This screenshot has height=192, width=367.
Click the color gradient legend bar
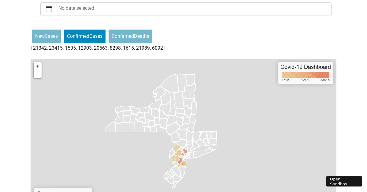[305, 75]
